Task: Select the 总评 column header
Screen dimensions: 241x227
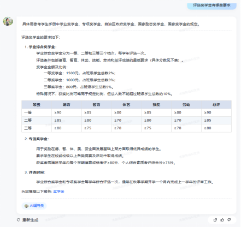Action: 216,105
